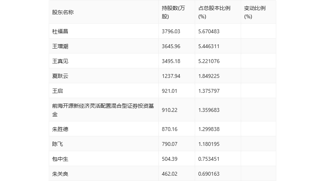Image resolution: width=325 pixels, height=181 pixels.
Task: Click the holdings value 462.02
Action: coord(169,174)
